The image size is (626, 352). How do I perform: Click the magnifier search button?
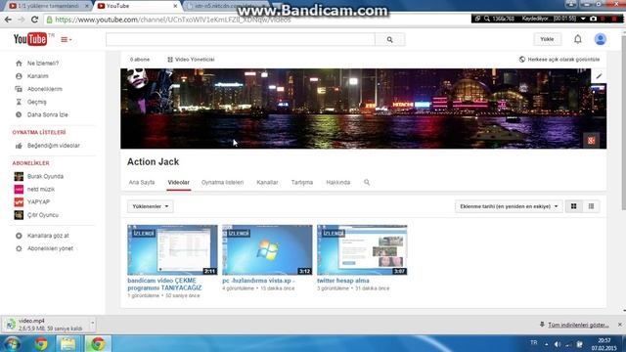389,39
